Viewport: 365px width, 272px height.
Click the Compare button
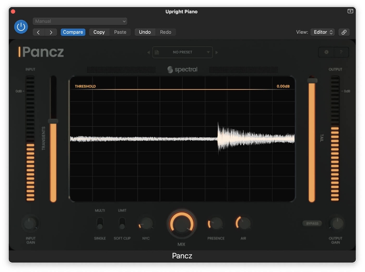73,32
